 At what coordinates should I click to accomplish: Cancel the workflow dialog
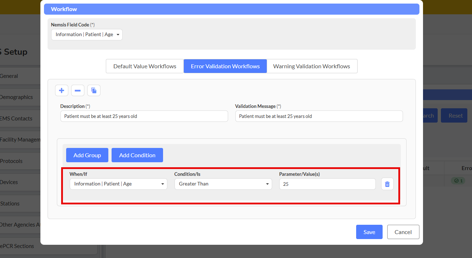(x=403, y=232)
